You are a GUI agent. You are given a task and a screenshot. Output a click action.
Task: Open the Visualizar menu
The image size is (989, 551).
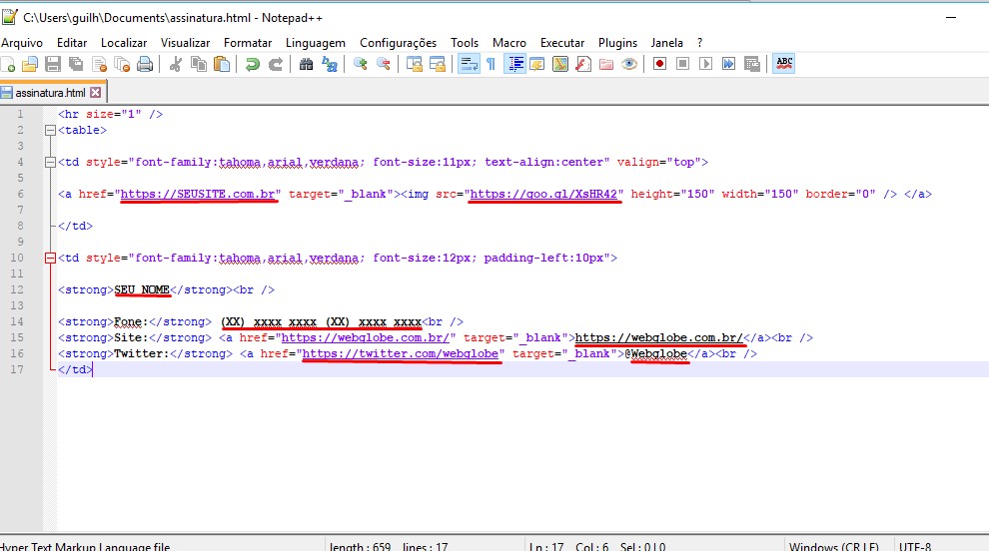185,43
